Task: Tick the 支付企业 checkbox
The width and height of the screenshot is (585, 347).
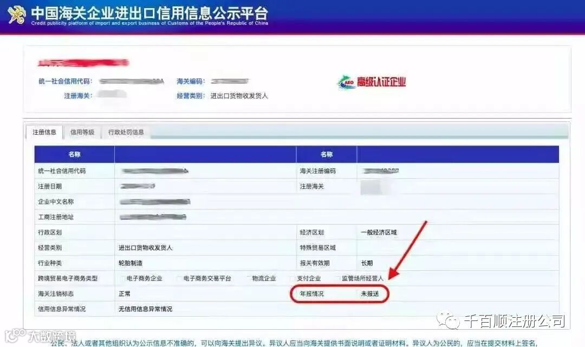Action: [x=293, y=278]
